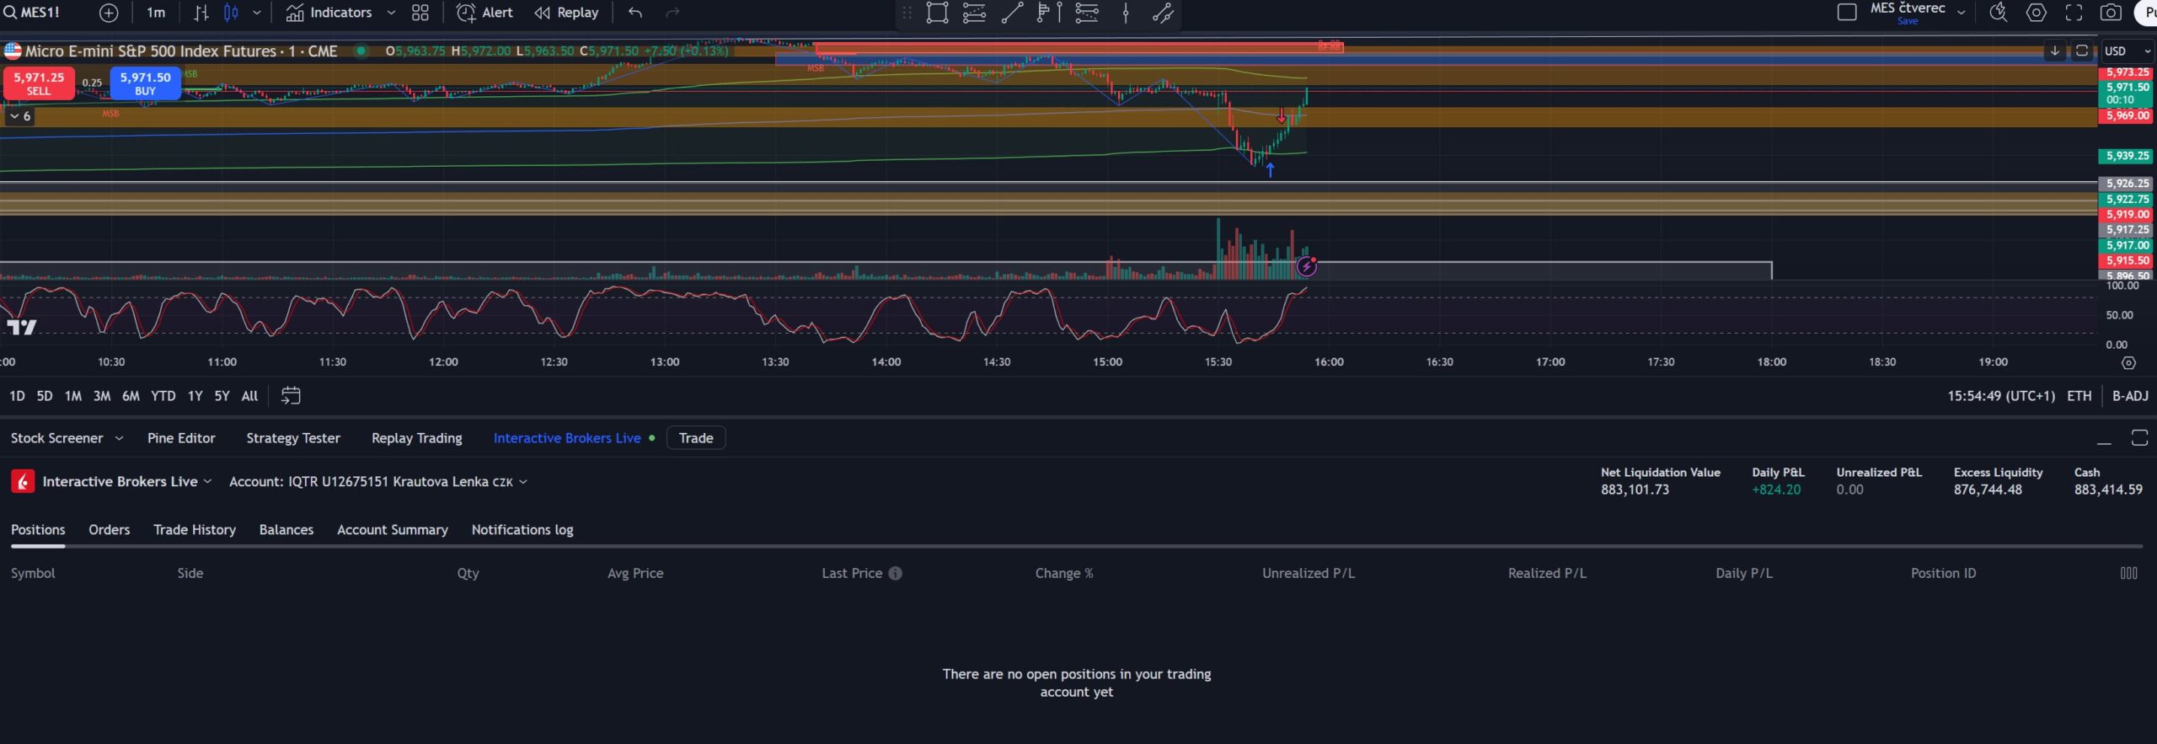Grab the floating drawing toolbar handle
The height and width of the screenshot is (744, 2157).
907,13
